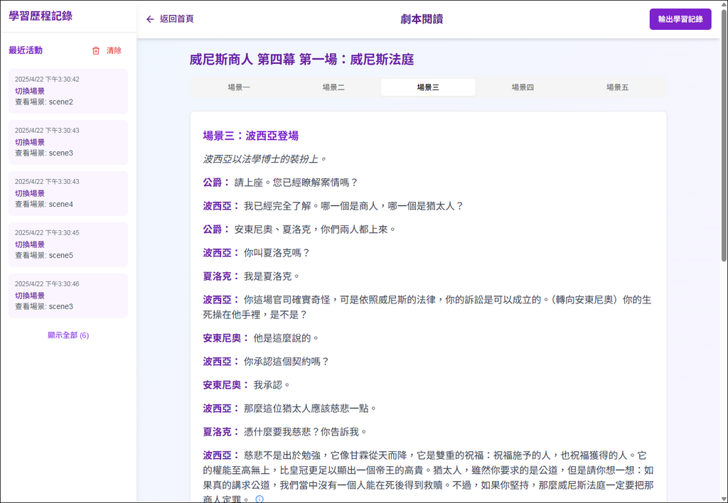Switch to the 場景一 tab
The image size is (728, 503).
(239, 87)
